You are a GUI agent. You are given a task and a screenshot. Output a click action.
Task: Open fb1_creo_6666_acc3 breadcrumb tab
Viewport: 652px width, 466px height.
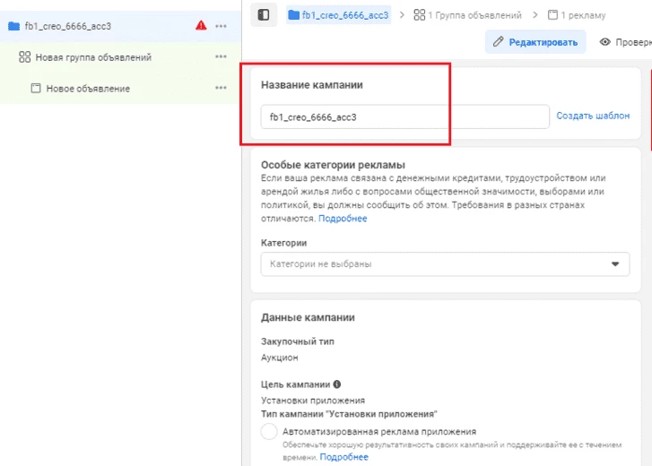(x=338, y=15)
